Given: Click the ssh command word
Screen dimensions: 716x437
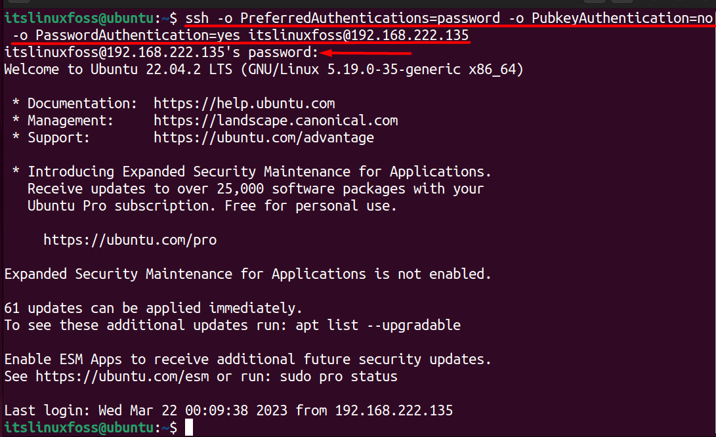Looking at the screenshot, I should [198, 18].
